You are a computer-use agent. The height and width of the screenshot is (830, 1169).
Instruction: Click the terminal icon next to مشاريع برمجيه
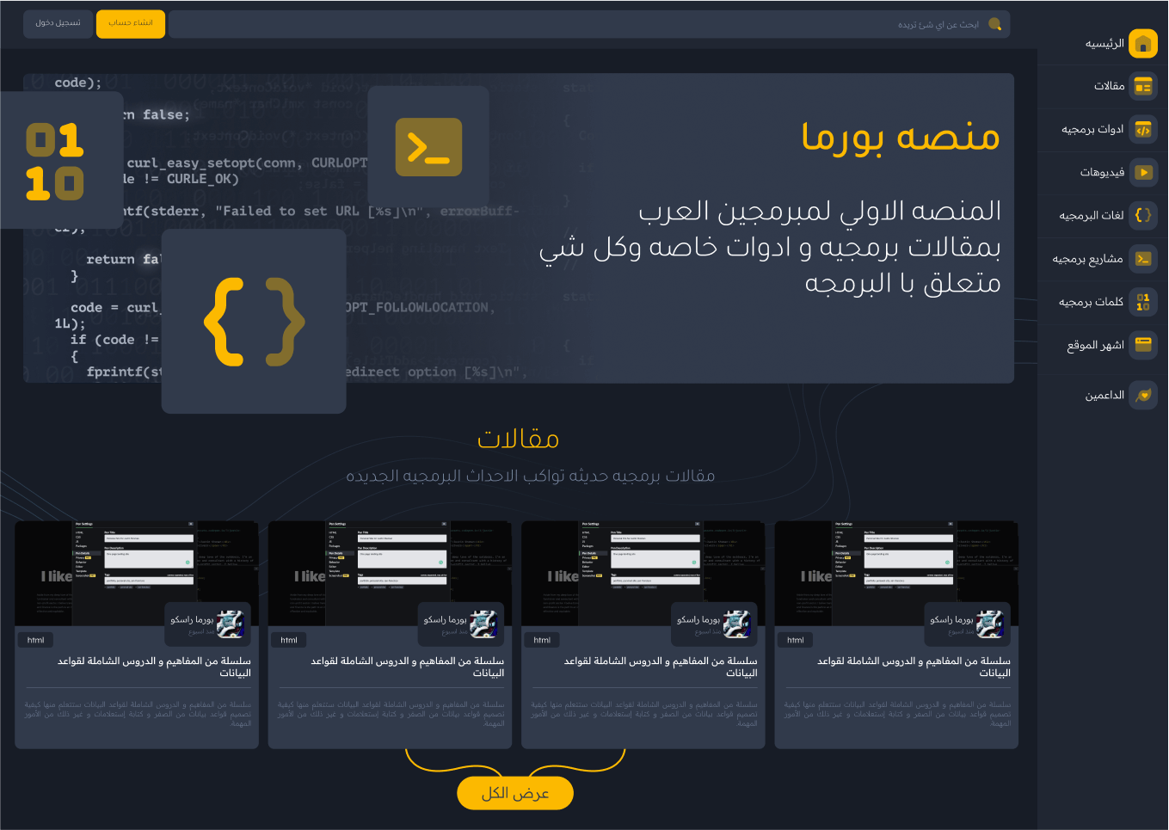pyautogui.click(x=1143, y=259)
